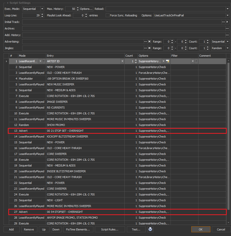
Task: Adjust the Loop Line stepper
Action: coord(42,15)
